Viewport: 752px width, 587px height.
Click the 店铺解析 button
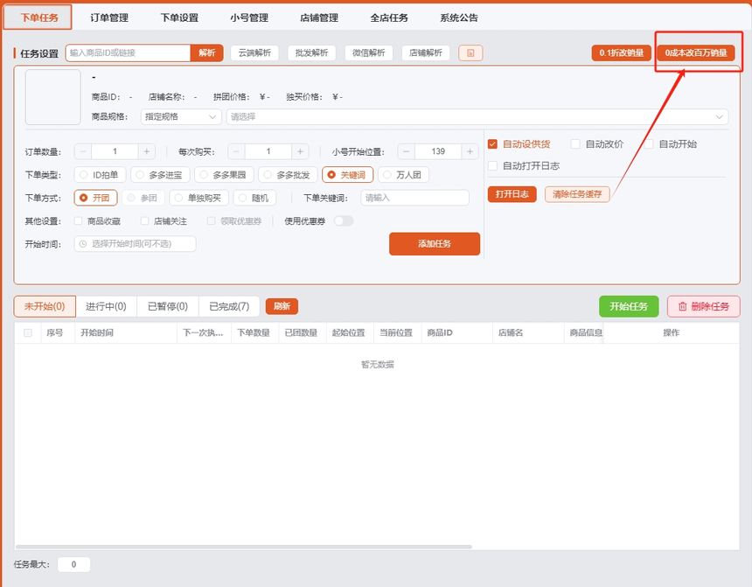pos(426,52)
